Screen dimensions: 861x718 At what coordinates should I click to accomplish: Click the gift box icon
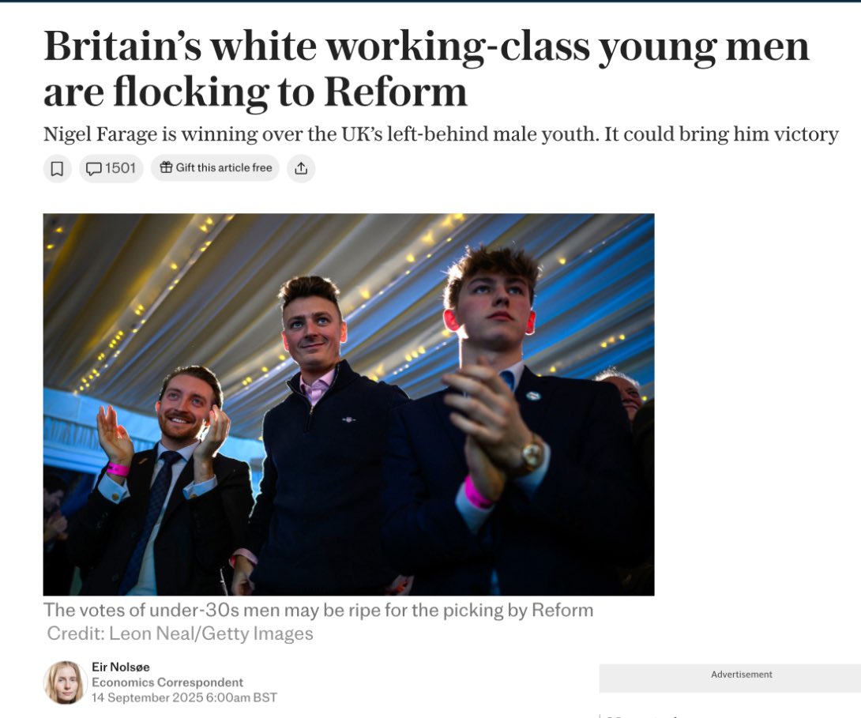click(166, 167)
